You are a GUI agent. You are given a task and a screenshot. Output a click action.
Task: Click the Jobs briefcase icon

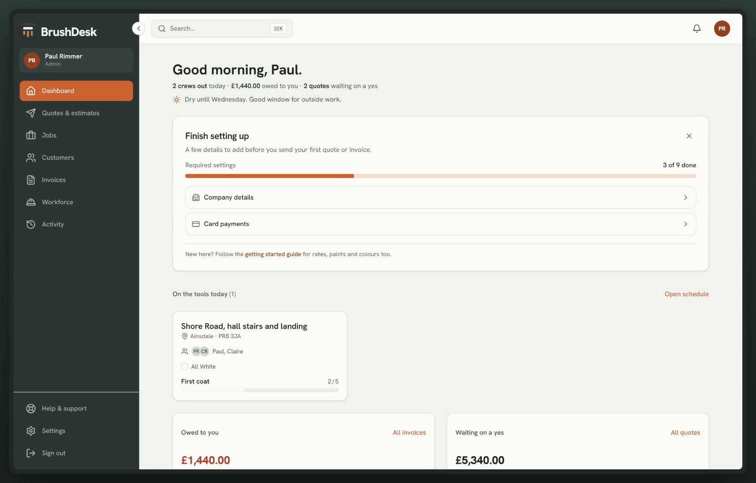(31, 135)
